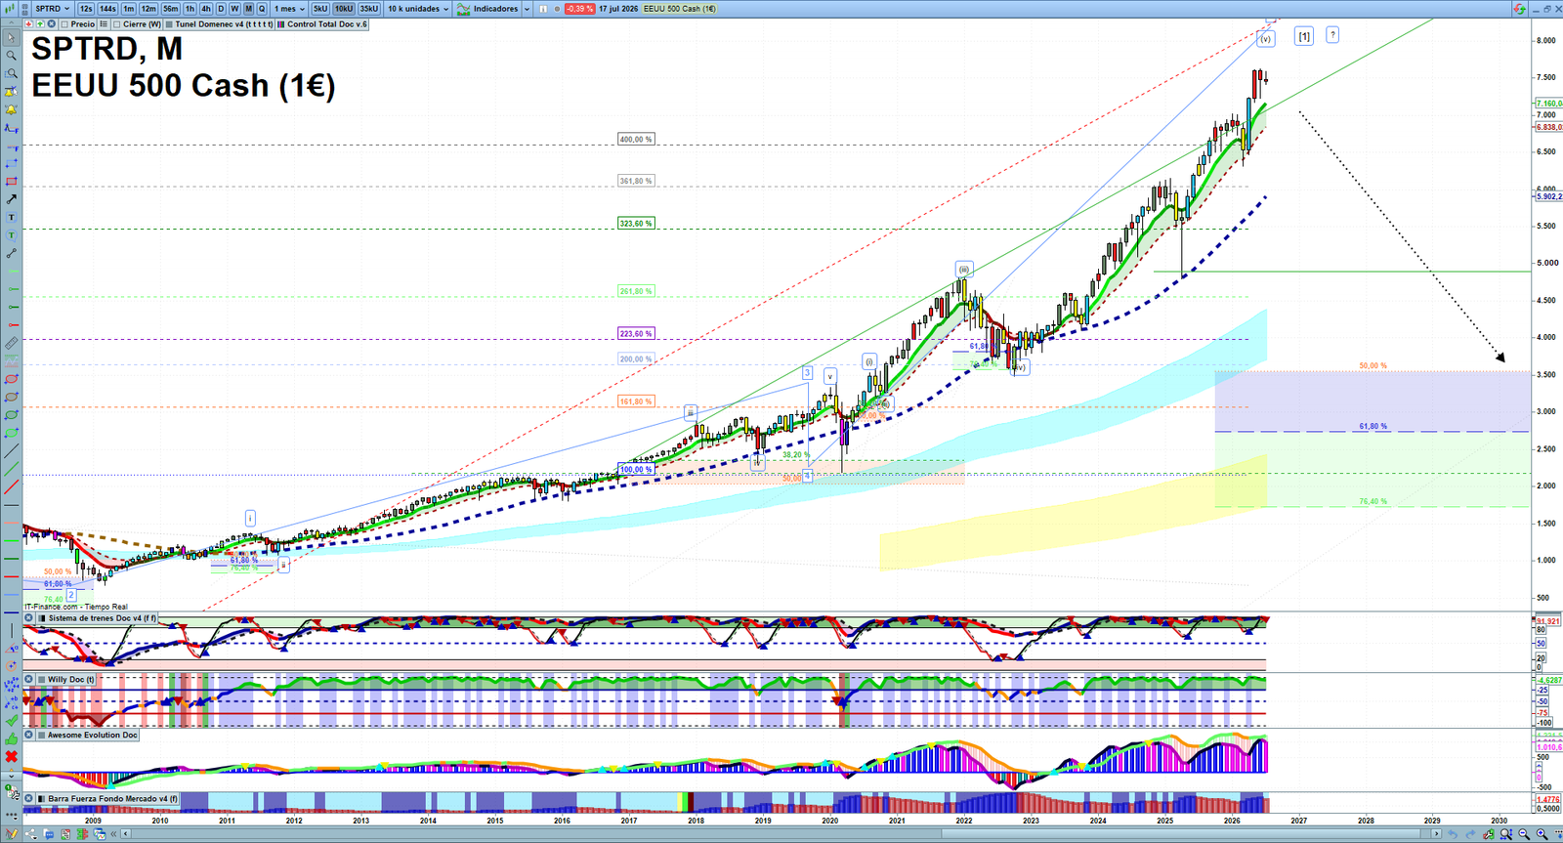Toggle Barra Fuerza Fondo Mercado box
The image size is (1563, 843).
(x=41, y=799)
